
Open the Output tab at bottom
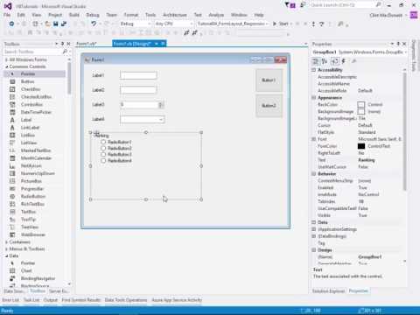pyautogui.click(x=51, y=300)
